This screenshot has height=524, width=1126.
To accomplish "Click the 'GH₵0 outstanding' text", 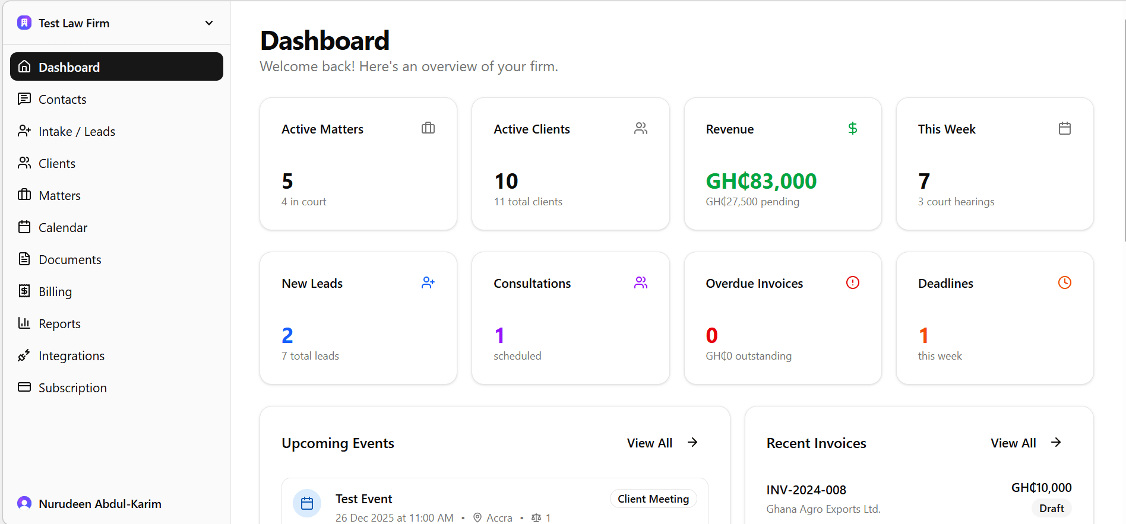I will click(x=749, y=356).
